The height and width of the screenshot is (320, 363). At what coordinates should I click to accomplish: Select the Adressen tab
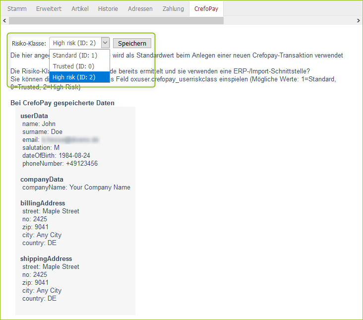point(140,9)
